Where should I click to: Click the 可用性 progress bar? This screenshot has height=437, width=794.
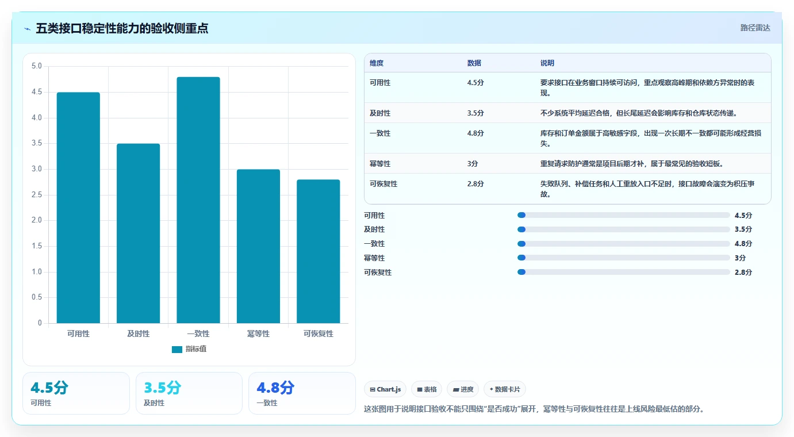624,215
